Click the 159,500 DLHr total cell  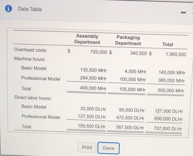92,126
